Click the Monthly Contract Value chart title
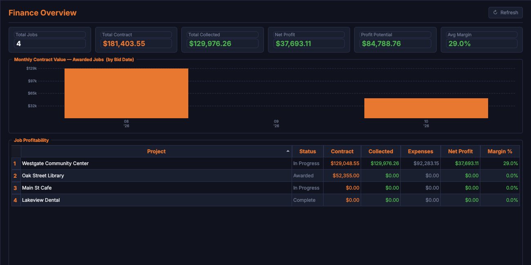The width and height of the screenshot is (531, 265). (74, 60)
